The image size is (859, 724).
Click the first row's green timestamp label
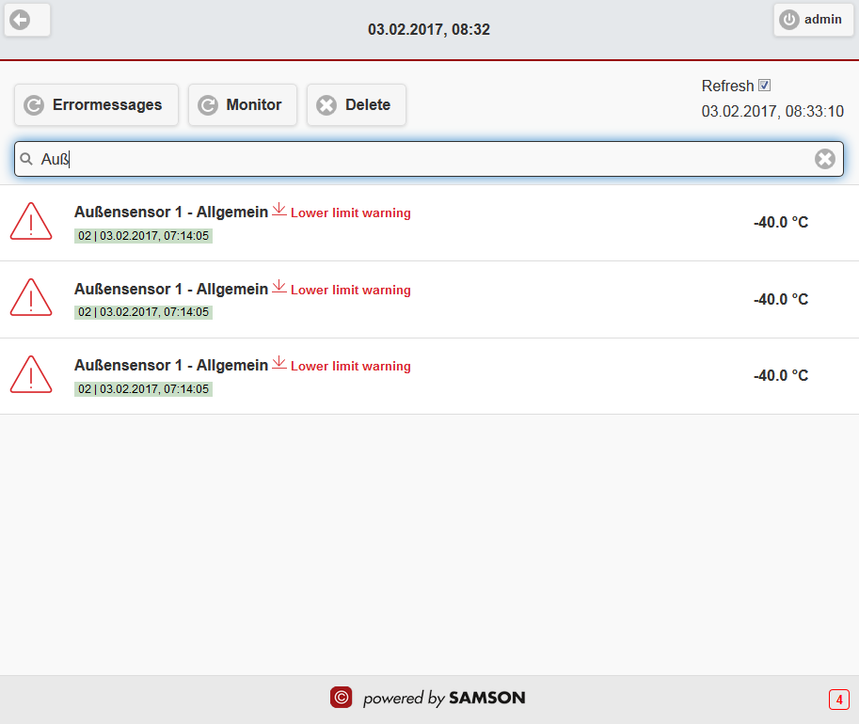click(x=144, y=236)
